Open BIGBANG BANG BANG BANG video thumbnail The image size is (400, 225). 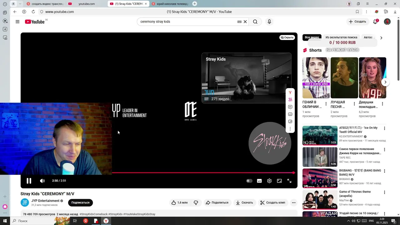point(320,178)
